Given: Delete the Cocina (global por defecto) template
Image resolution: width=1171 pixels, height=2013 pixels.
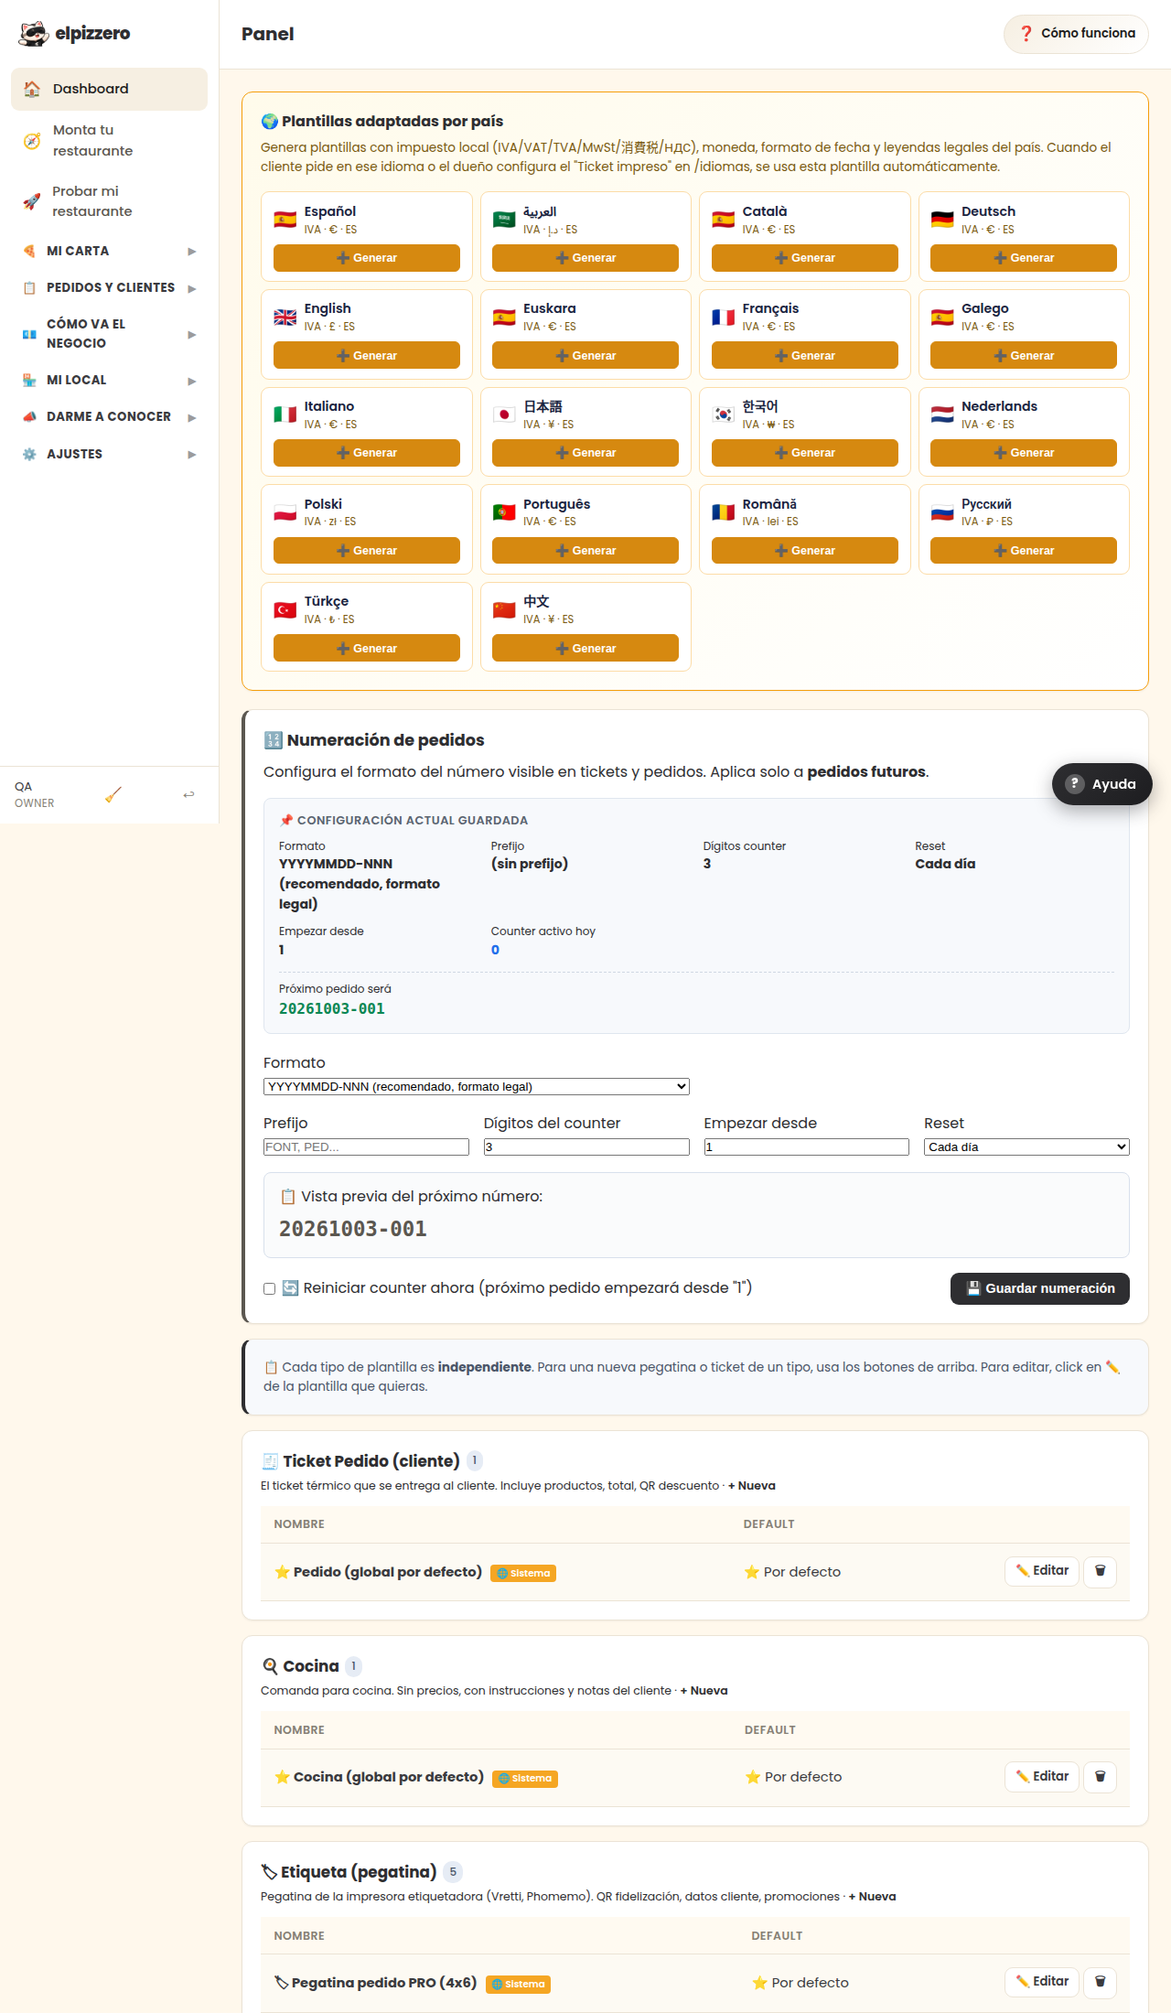Looking at the screenshot, I should point(1100,1776).
